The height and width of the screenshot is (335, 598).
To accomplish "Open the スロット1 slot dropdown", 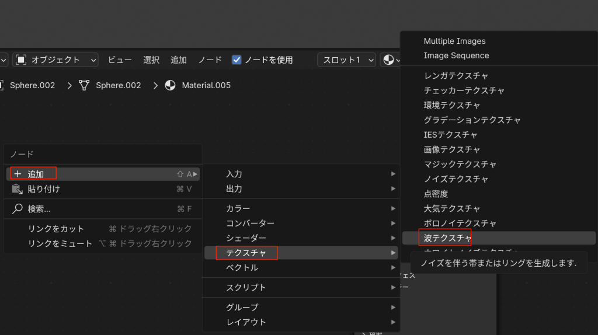I will coord(347,60).
